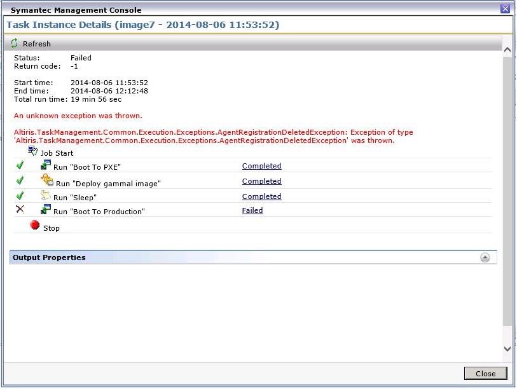Open Completed link for Boot To PXE

click(262, 166)
